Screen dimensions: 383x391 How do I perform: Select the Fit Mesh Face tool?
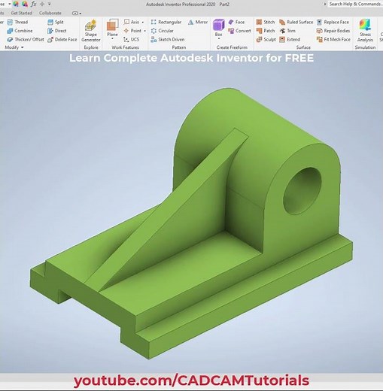pyautogui.click(x=333, y=39)
